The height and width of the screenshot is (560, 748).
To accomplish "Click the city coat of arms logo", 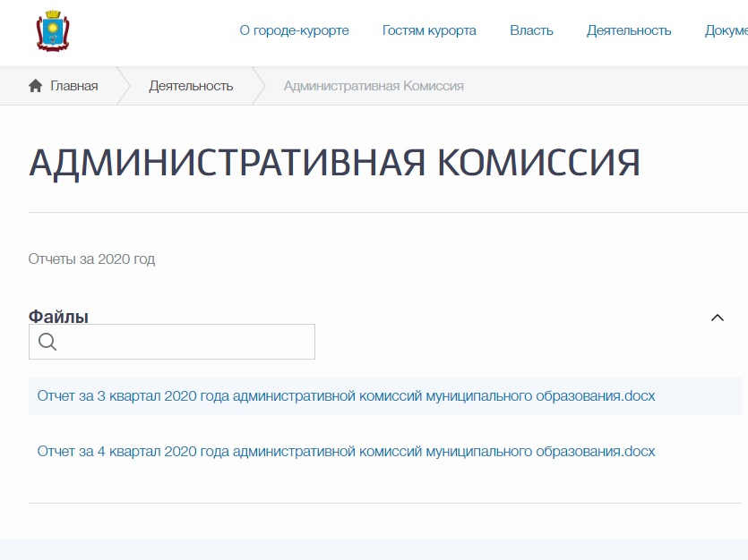I will pos(53,31).
